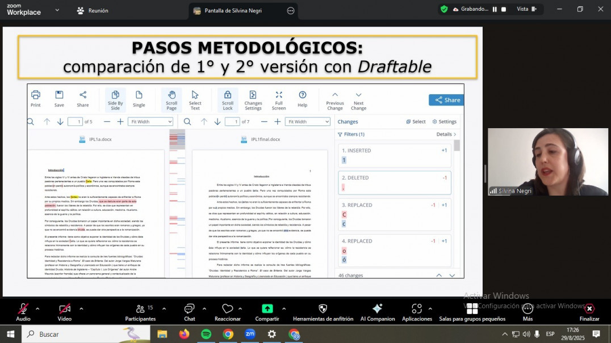Expand video options arrow next to Vídeo
611x343 pixels.
tap(81, 309)
